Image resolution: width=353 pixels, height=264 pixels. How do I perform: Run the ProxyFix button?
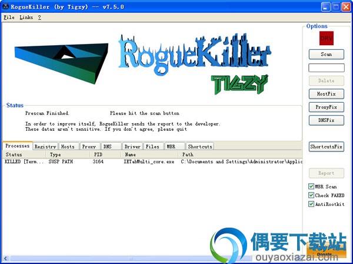click(x=326, y=107)
